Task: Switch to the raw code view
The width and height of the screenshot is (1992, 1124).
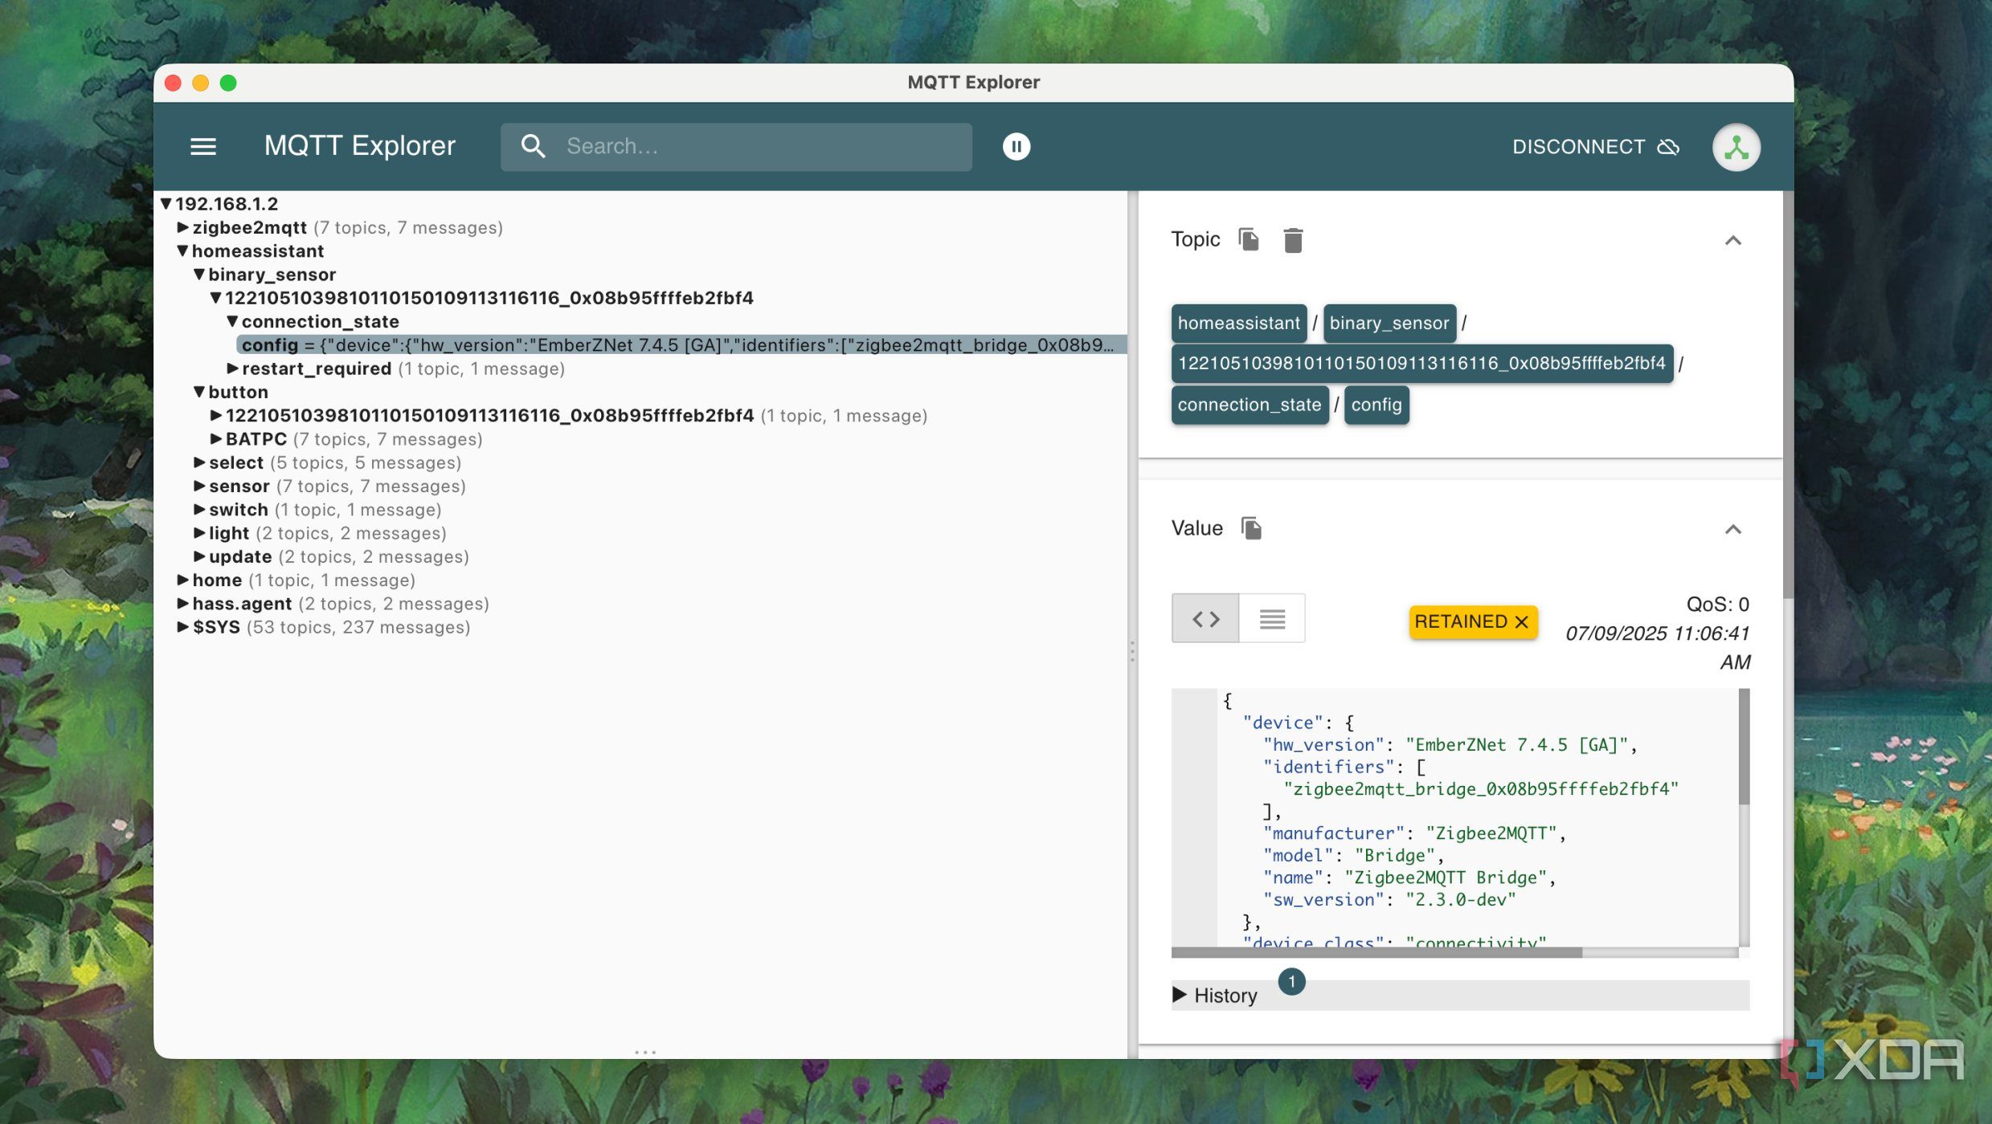Action: point(1205,619)
